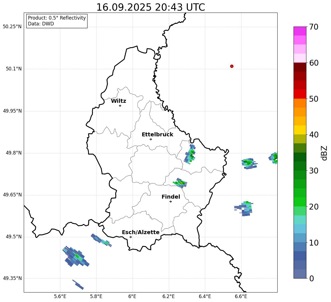The width and height of the screenshot is (331, 302).
Task: Click the 49.5°N latitude label
Action: [14, 237]
